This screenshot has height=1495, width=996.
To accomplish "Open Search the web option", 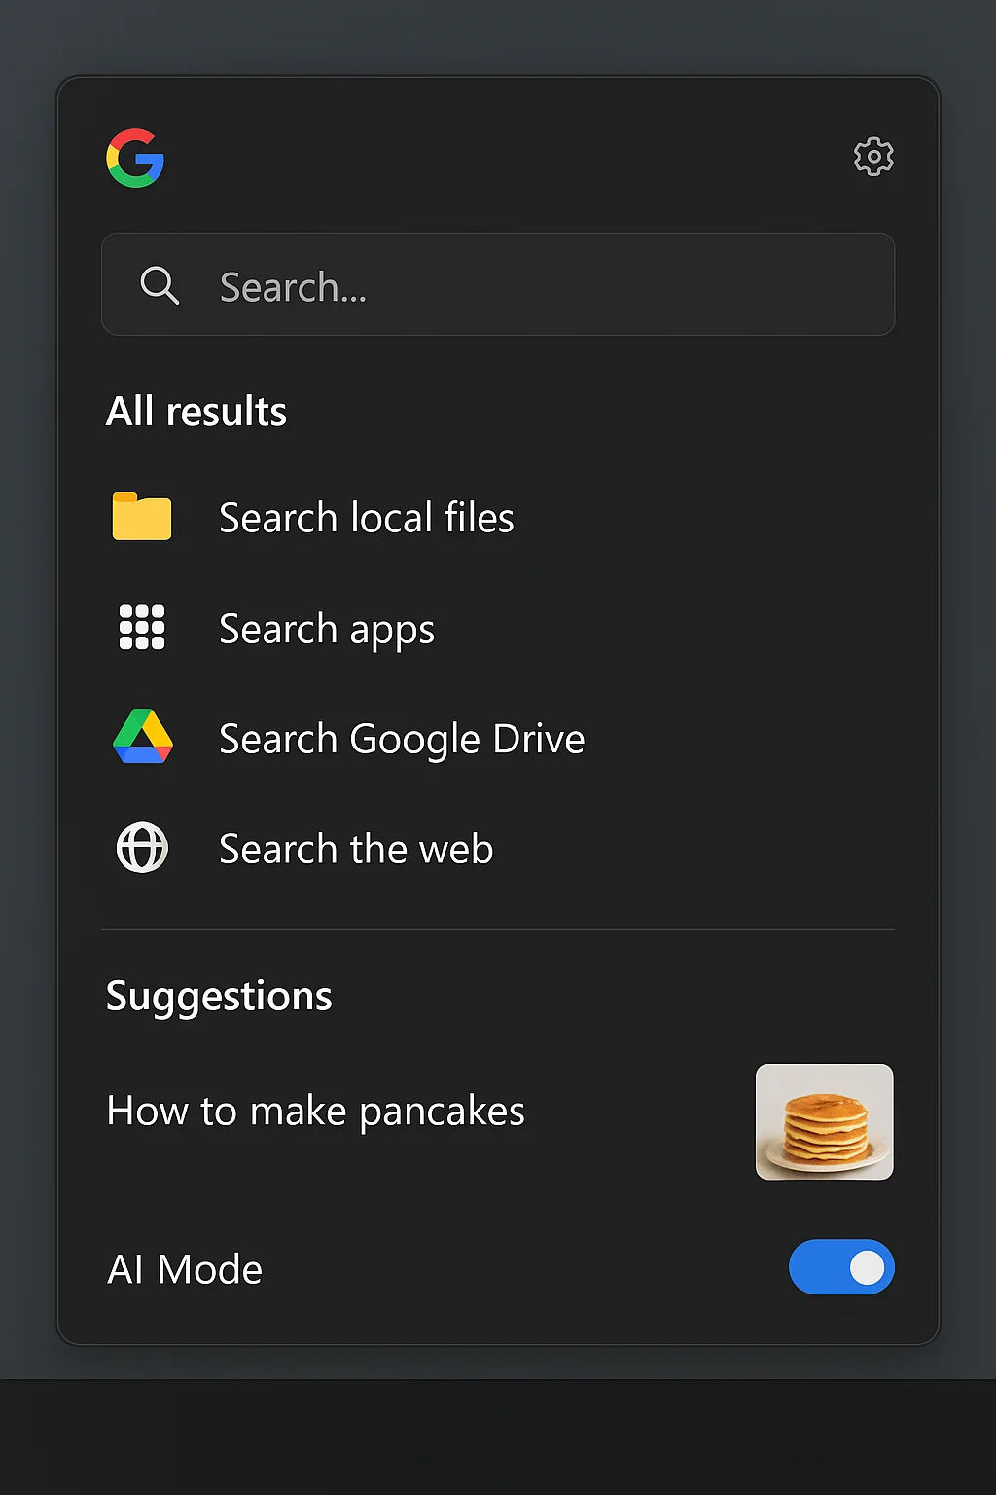I will click(x=356, y=848).
